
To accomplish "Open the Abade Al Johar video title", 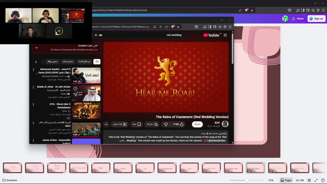I will [54, 88].
